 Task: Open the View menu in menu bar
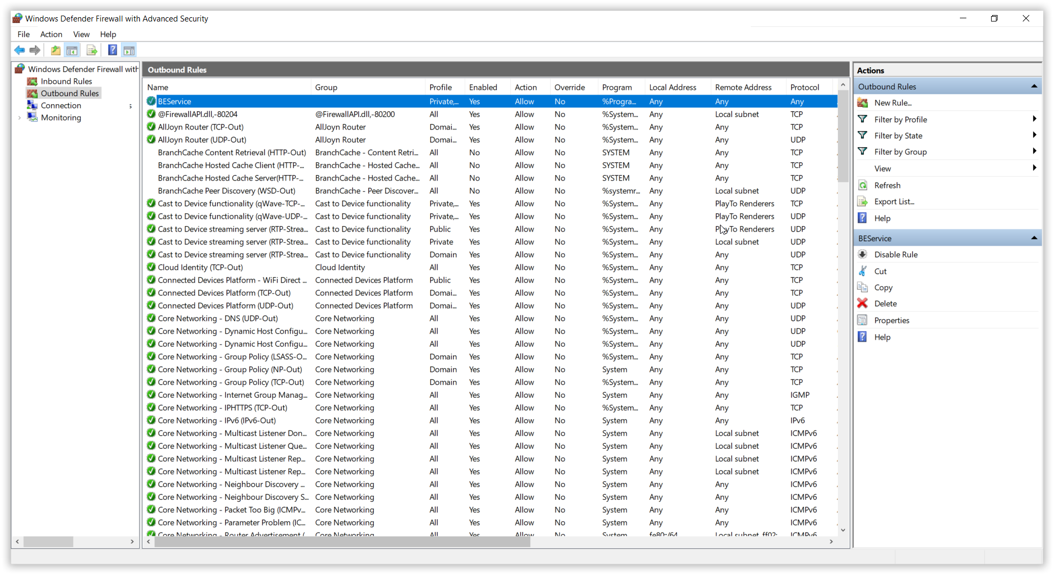[x=81, y=34]
